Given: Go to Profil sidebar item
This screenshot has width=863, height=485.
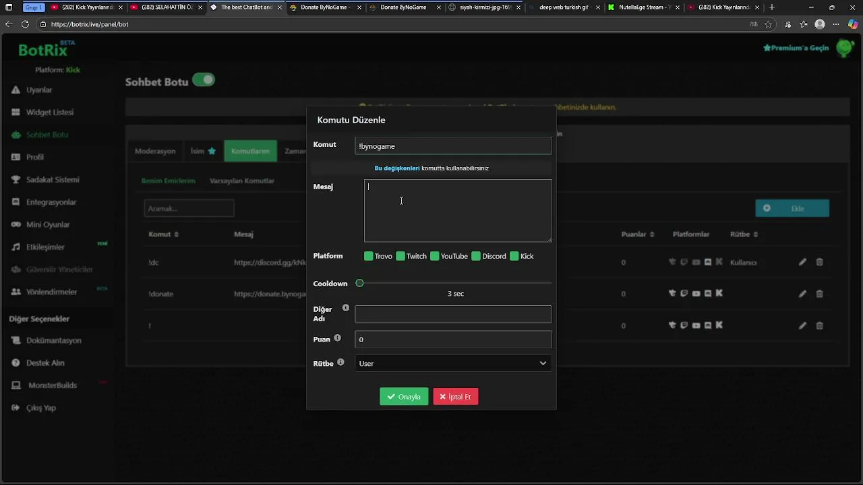Looking at the screenshot, I should click(34, 157).
